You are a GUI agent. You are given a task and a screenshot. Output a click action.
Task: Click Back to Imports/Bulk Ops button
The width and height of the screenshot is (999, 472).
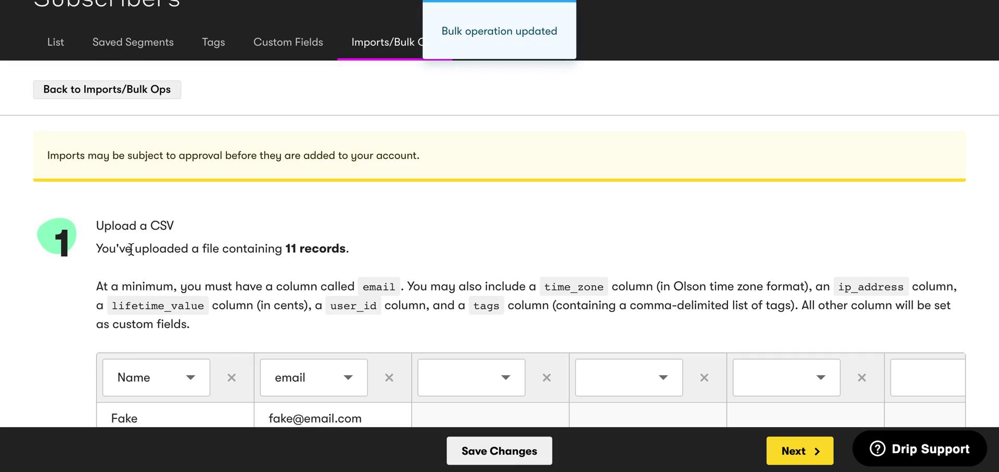tap(107, 89)
